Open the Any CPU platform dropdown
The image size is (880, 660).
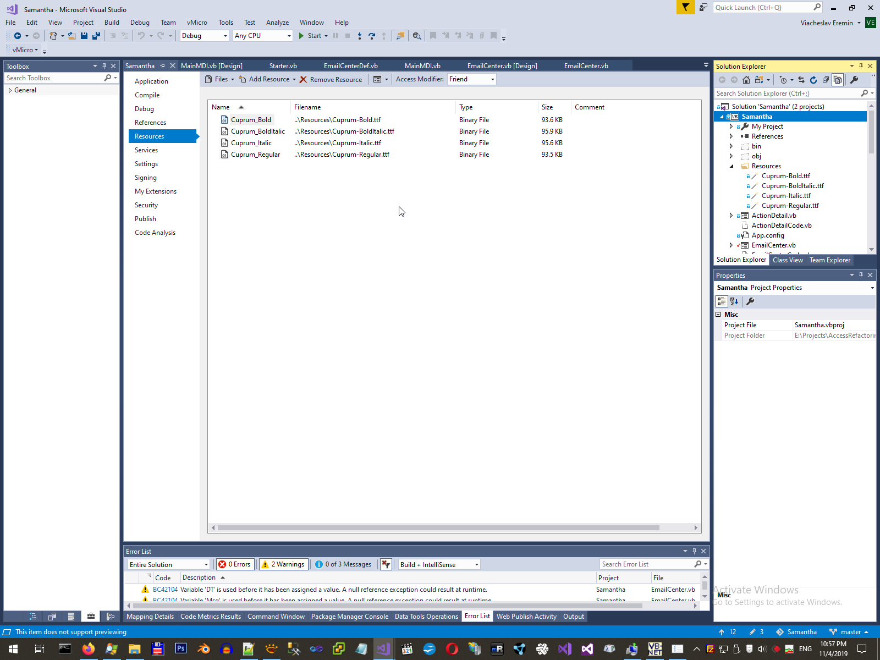(x=262, y=36)
